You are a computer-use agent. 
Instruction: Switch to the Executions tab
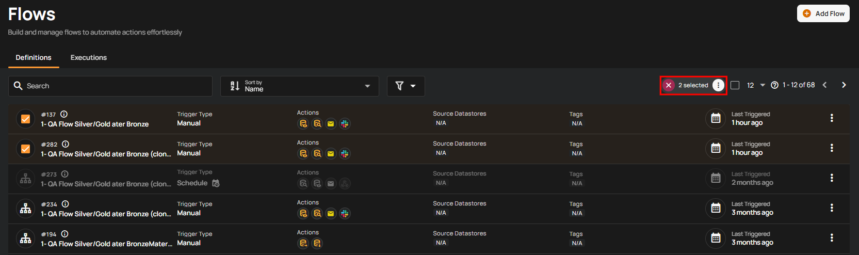point(89,58)
